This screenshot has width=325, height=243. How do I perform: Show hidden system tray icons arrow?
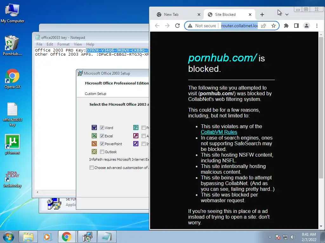pyautogui.click(x=270, y=237)
